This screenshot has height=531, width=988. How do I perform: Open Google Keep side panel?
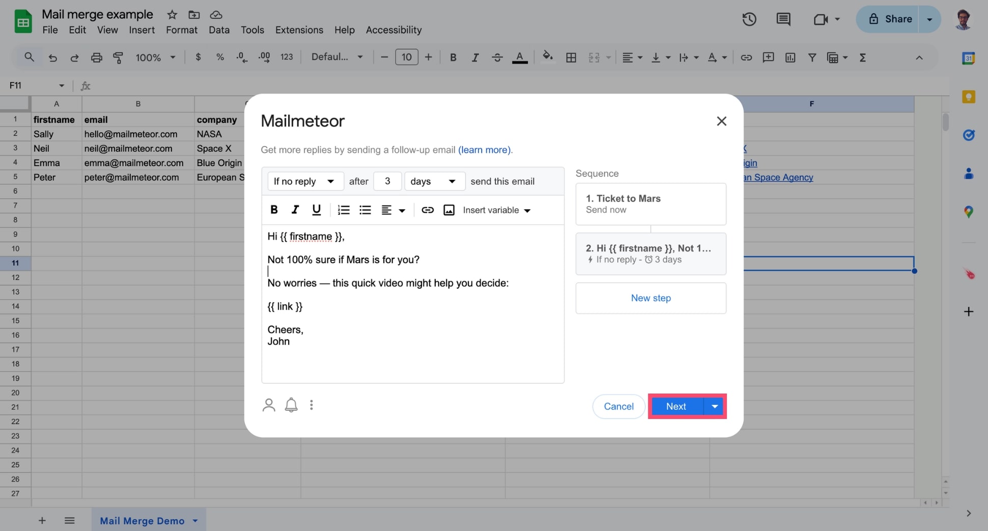coord(968,97)
